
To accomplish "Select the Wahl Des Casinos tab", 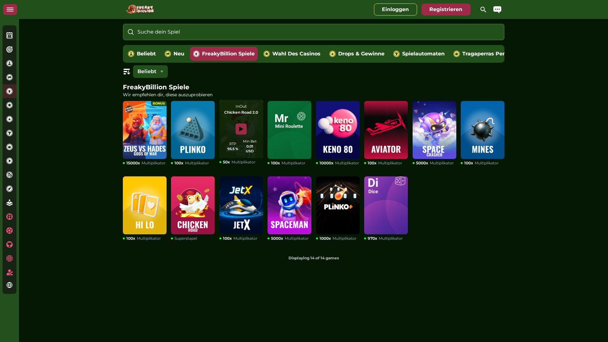I will pos(292,54).
